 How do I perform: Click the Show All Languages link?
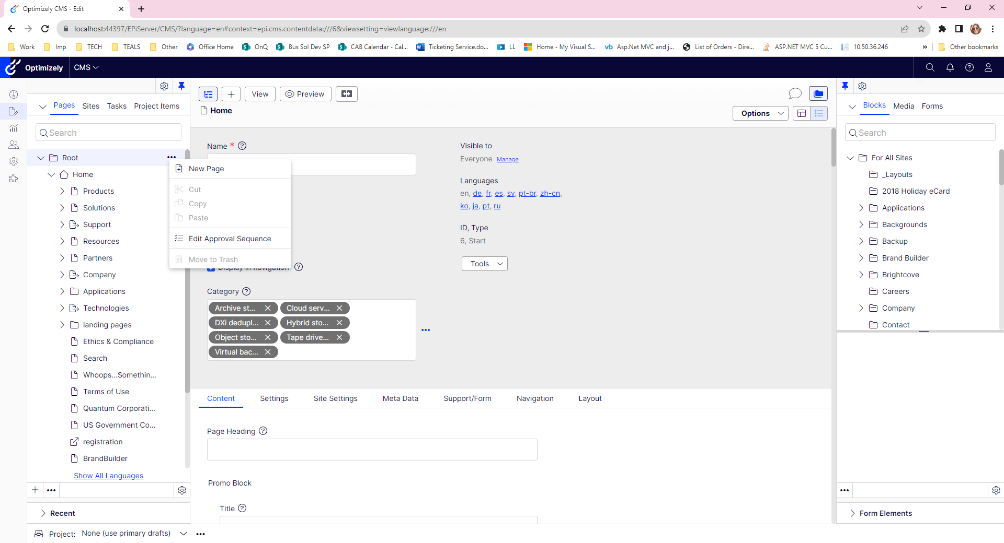click(x=108, y=476)
